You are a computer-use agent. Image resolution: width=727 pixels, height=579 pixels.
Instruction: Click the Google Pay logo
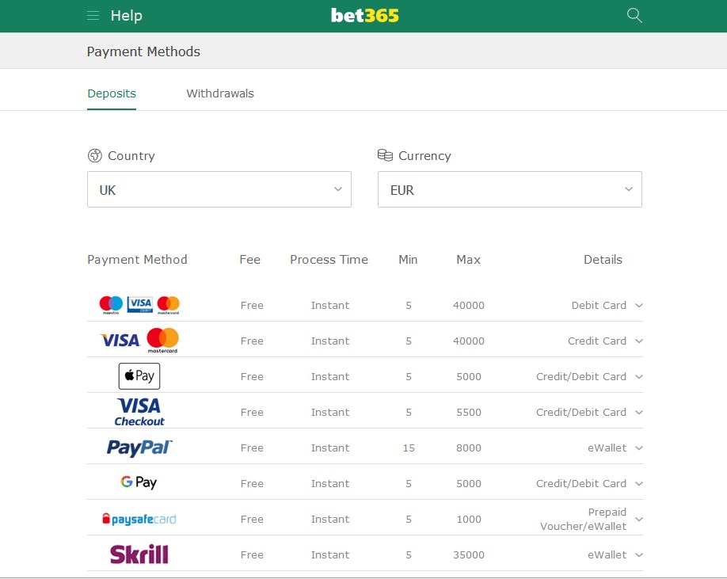tap(139, 482)
